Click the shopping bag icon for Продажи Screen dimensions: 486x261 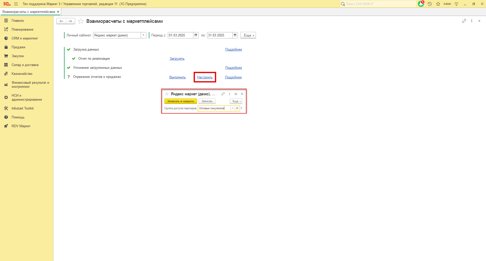pyautogui.click(x=6, y=47)
